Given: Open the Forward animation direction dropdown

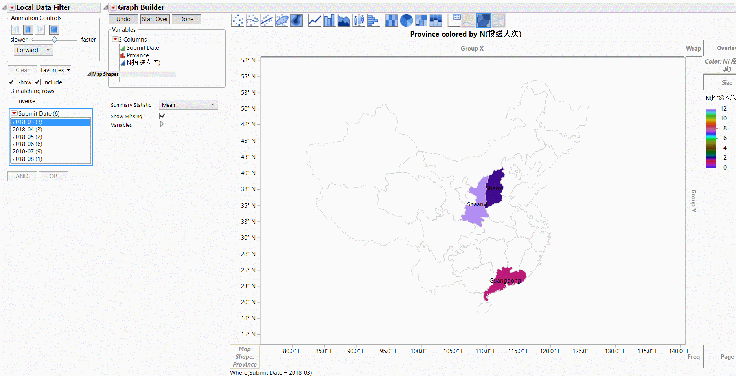Looking at the screenshot, I should tap(33, 50).
